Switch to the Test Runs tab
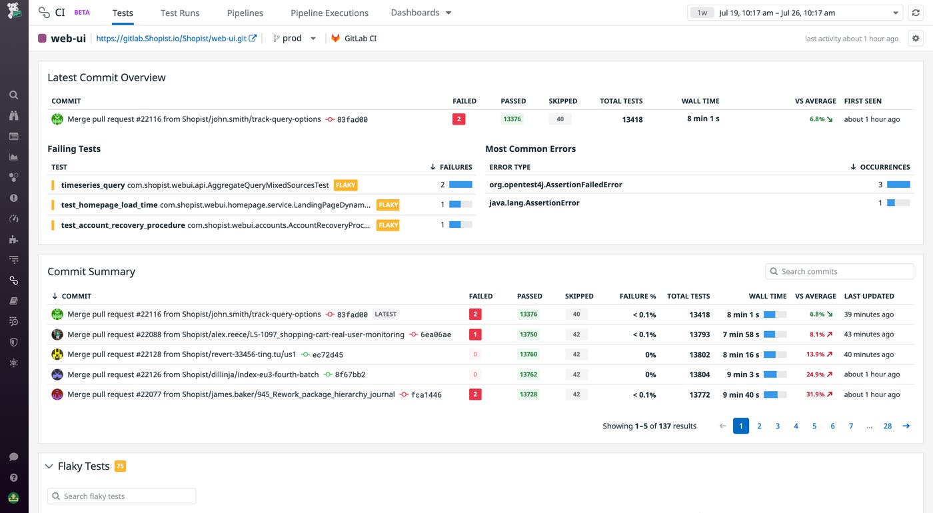Image resolution: width=933 pixels, height=513 pixels. (x=180, y=13)
